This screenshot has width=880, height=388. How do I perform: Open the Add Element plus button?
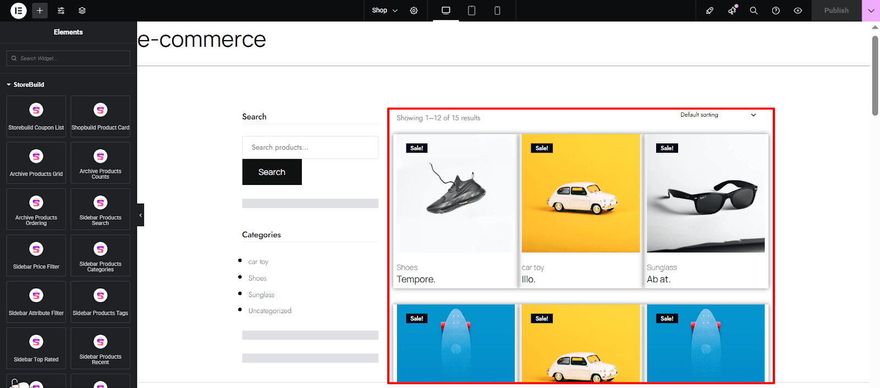click(40, 10)
